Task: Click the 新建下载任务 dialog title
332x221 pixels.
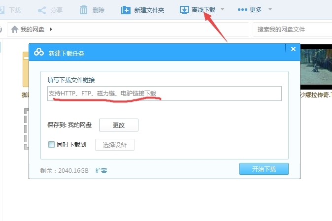Action: 66,53
